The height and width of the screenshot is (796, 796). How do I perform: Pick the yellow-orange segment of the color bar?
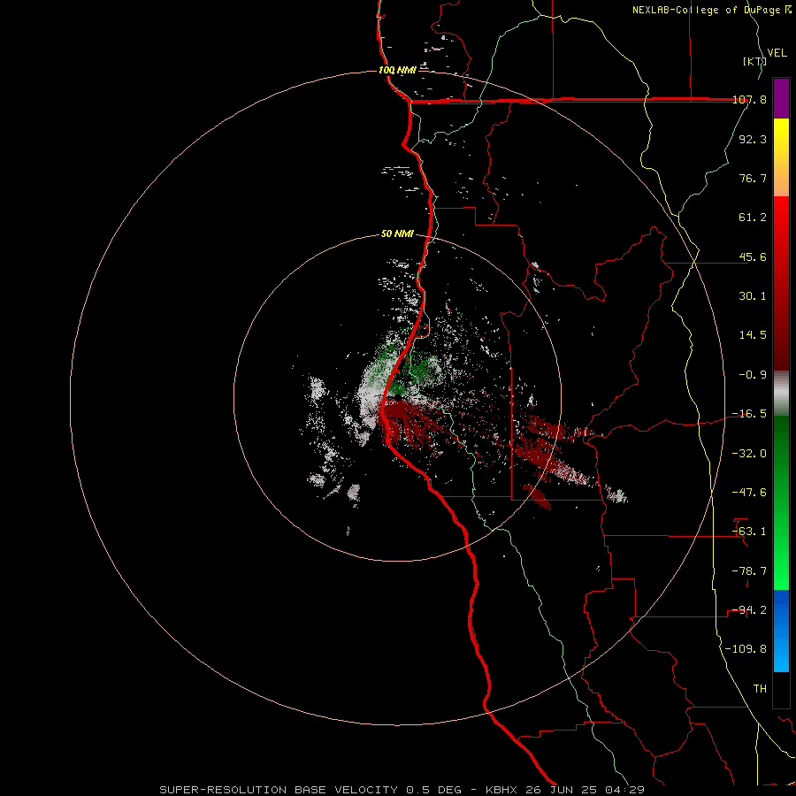point(781,157)
